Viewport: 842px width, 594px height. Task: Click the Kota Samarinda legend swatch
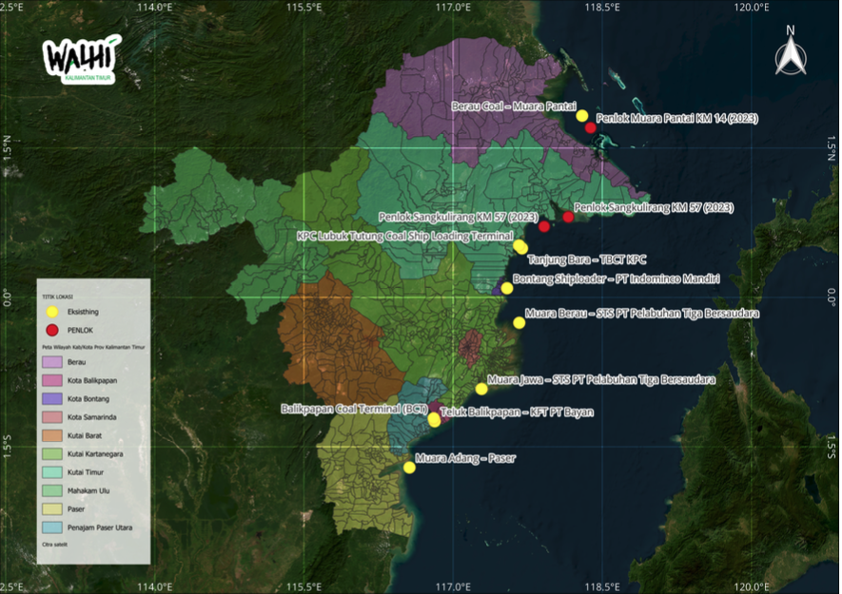52,417
